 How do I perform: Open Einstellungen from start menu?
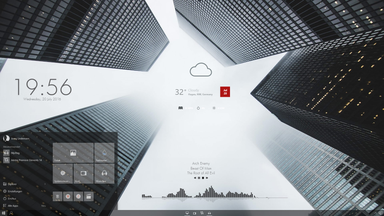[15, 191]
